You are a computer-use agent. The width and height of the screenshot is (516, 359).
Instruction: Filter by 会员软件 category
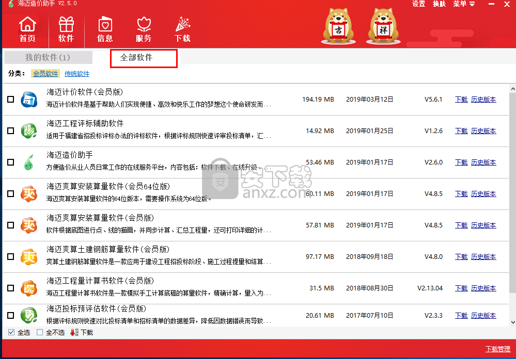45,74
